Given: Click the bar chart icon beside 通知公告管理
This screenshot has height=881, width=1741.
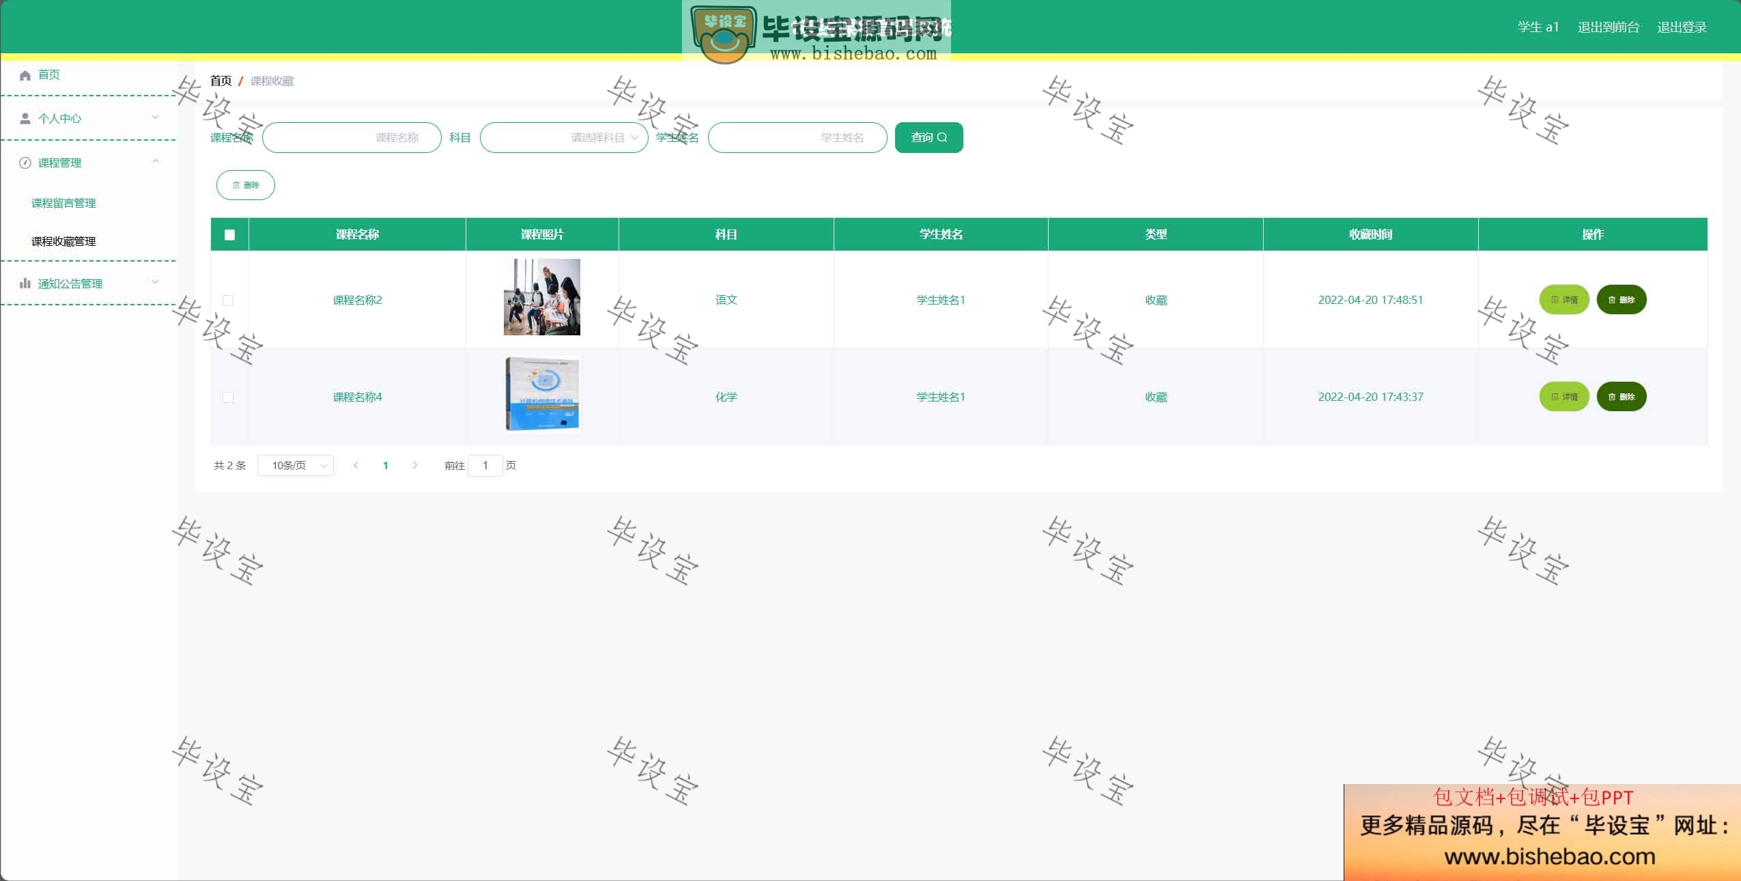Looking at the screenshot, I should point(25,283).
